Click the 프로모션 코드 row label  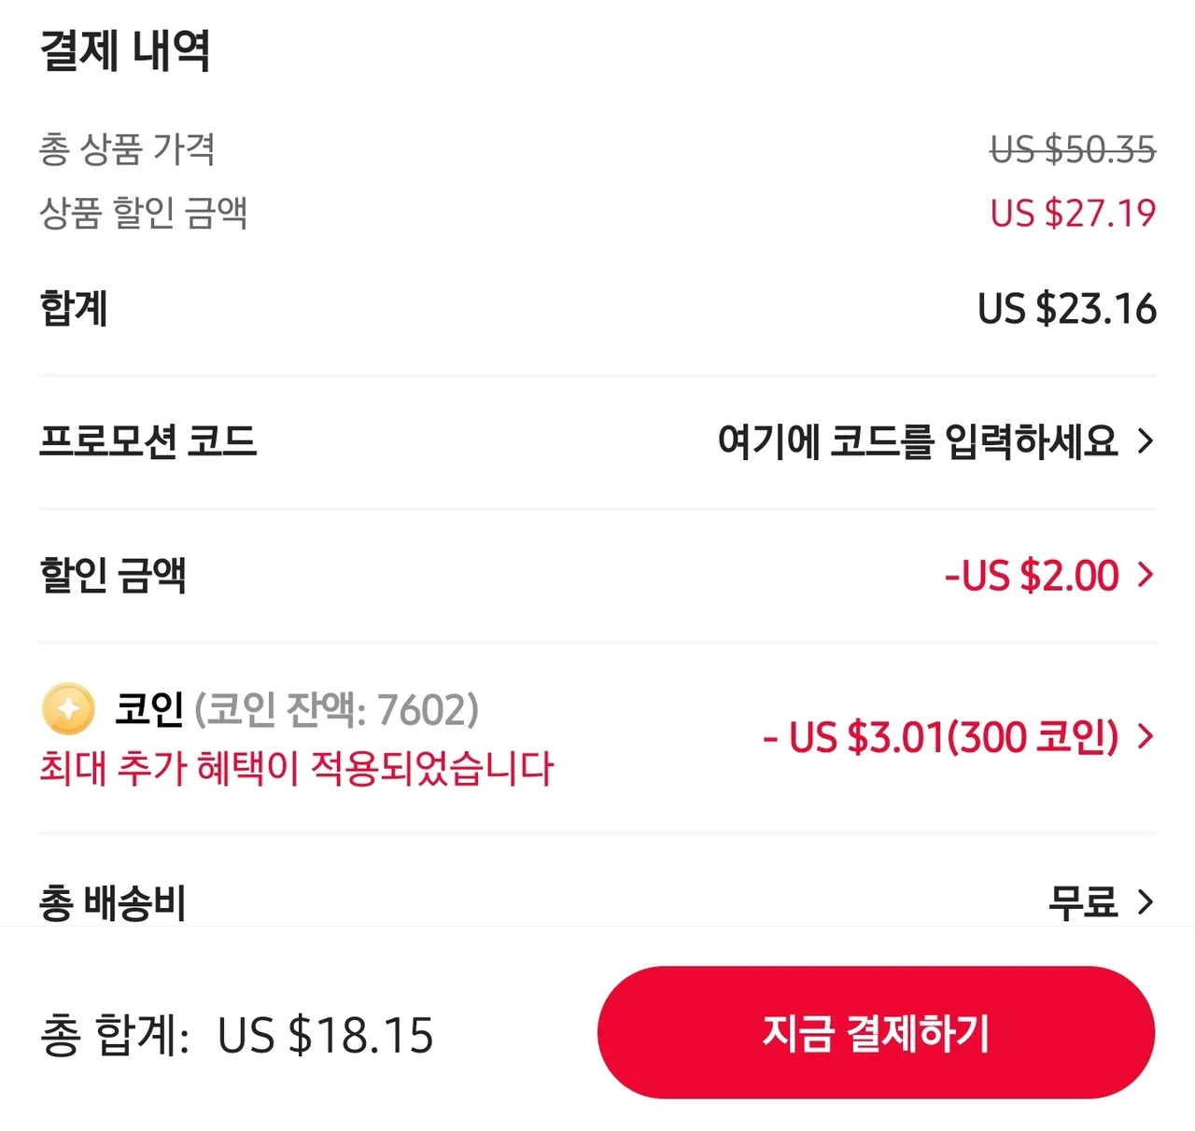(148, 440)
